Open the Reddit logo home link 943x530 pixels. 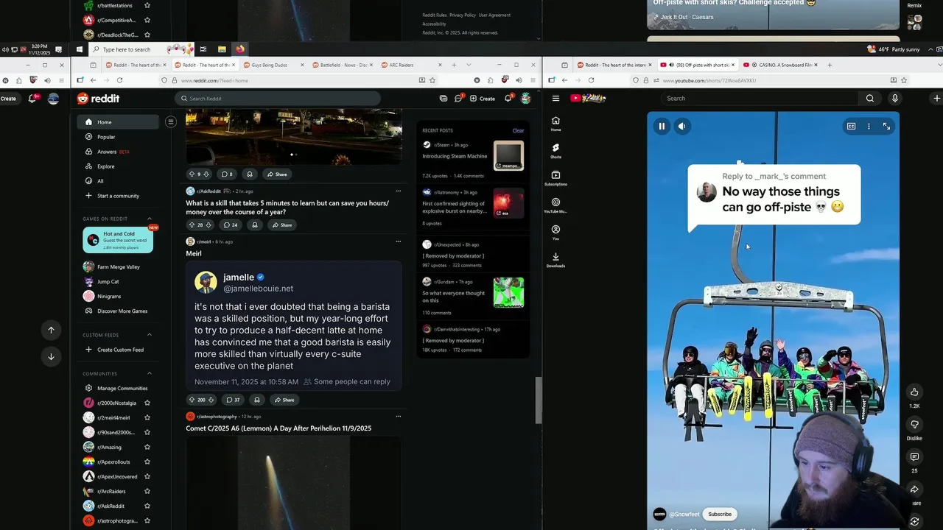point(98,98)
